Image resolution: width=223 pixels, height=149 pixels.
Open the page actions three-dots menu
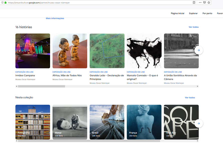coord(200,3)
